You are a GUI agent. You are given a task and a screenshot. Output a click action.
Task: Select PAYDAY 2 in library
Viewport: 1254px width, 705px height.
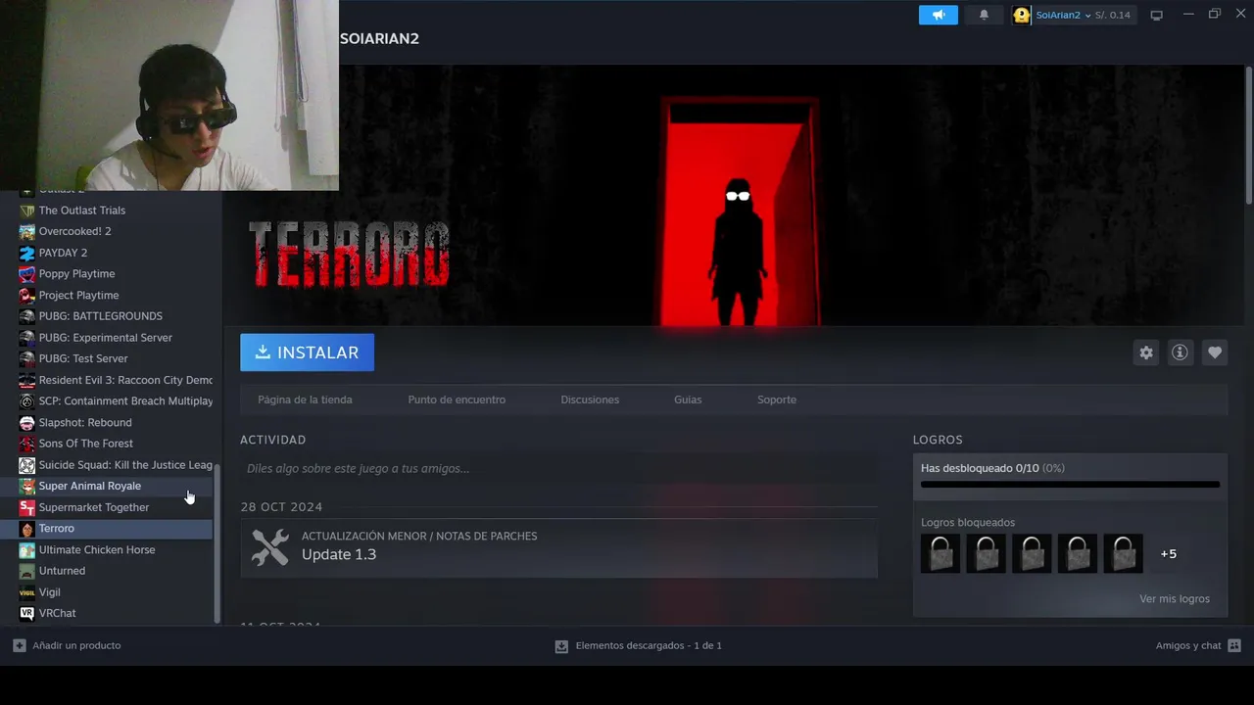click(116, 253)
